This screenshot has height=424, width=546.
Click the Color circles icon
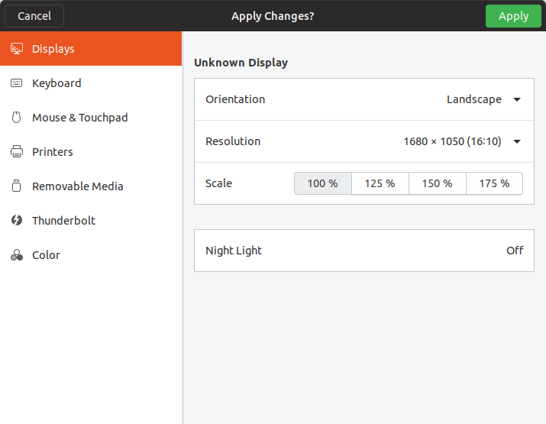point(16,255)
